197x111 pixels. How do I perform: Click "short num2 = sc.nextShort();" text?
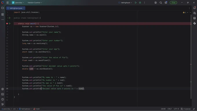click(37, 52)
